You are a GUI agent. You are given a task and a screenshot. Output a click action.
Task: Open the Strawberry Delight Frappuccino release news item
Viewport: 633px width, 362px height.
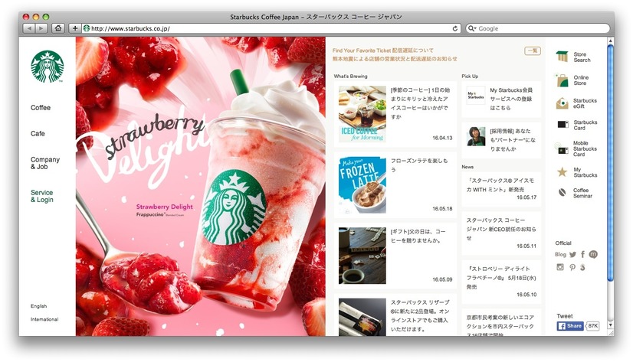point(501,282)
